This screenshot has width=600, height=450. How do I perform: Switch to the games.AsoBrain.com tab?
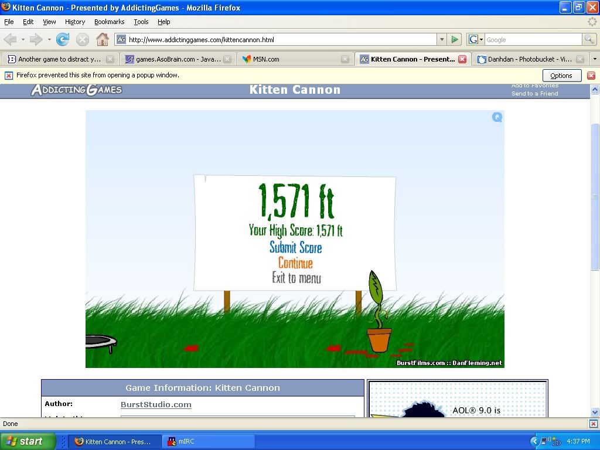(x=178, y=59)
